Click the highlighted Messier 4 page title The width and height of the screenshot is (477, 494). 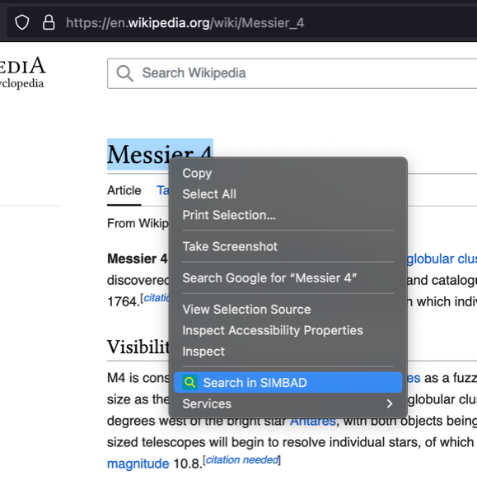(x=160, y=155)
